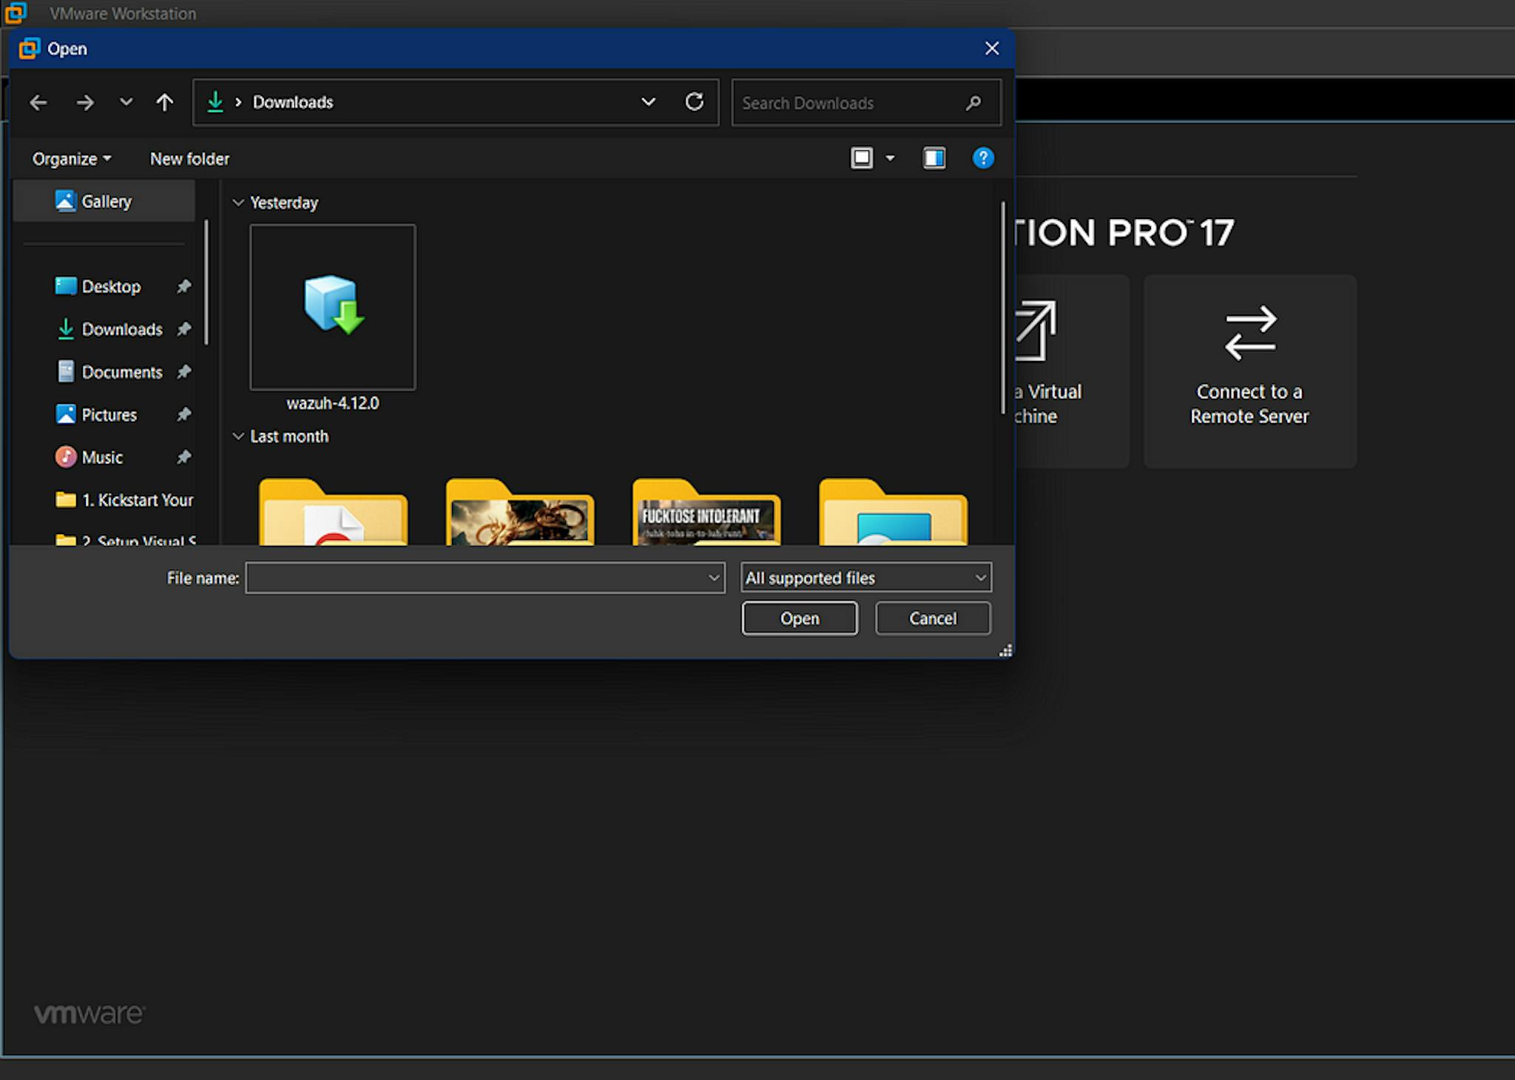Select the folder with dragon artwork preview

(519, 512)
